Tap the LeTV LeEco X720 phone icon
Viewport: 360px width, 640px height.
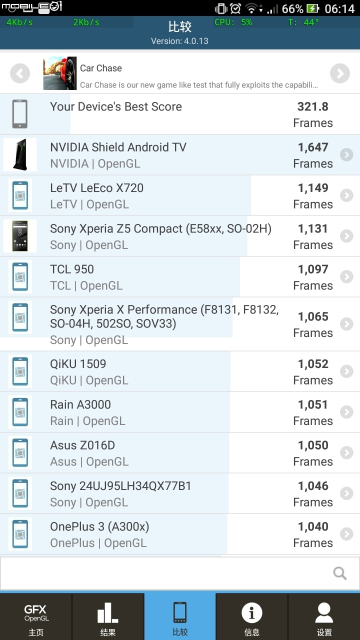pyautogui.click(x=20, y=195)
